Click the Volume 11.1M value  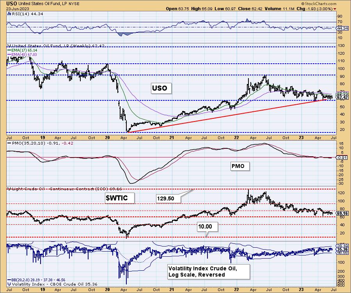279,9
